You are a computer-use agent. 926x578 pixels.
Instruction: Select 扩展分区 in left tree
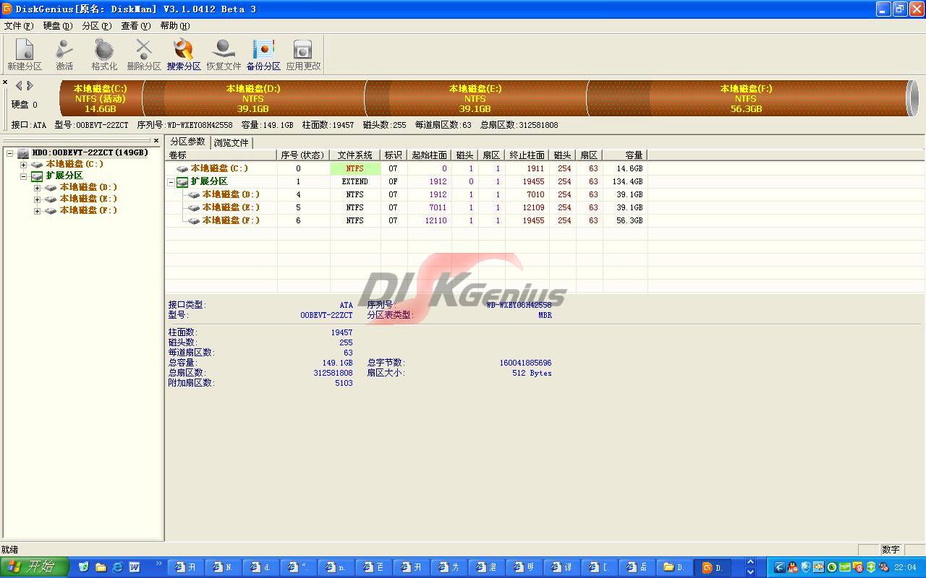tap(64, 176)
